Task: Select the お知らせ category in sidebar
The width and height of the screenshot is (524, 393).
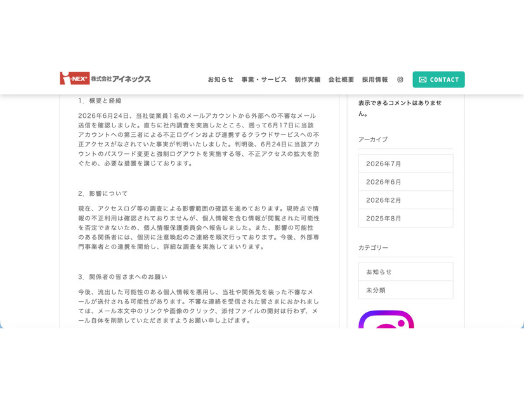Action: pos(406,272)
